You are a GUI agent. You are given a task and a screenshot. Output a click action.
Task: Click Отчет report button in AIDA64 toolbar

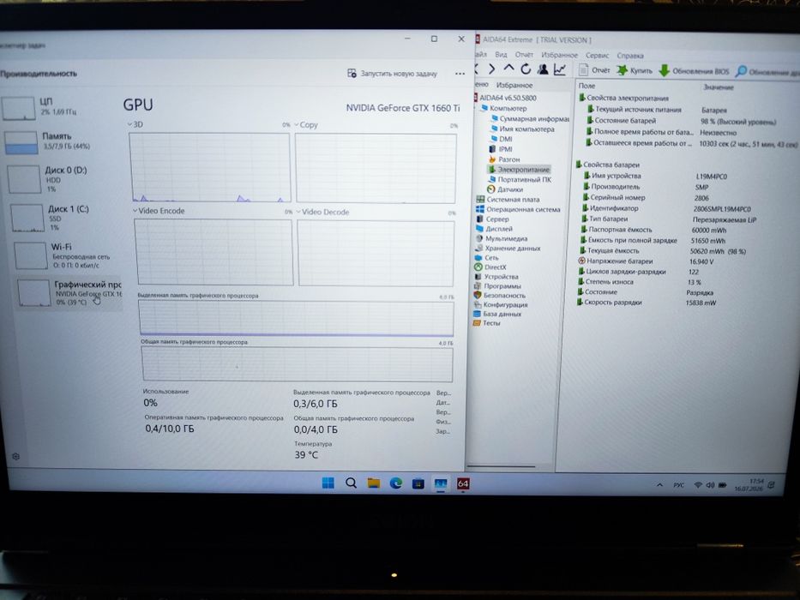(594, 70)
